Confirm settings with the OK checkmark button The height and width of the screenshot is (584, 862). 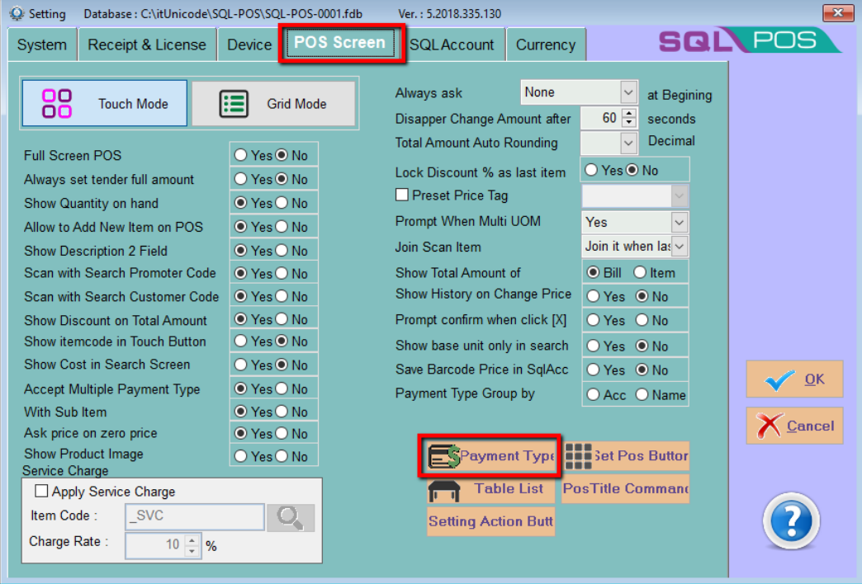(793, 379)
